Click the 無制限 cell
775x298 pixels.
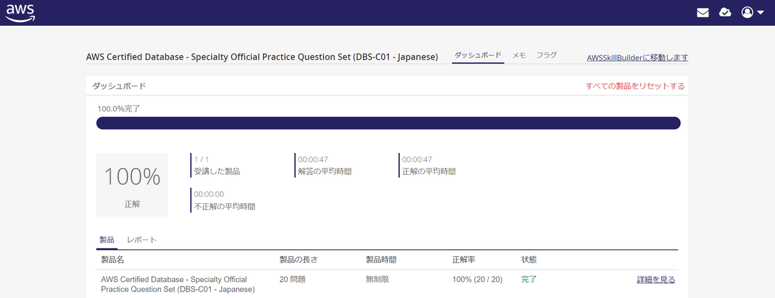point(377,279)
